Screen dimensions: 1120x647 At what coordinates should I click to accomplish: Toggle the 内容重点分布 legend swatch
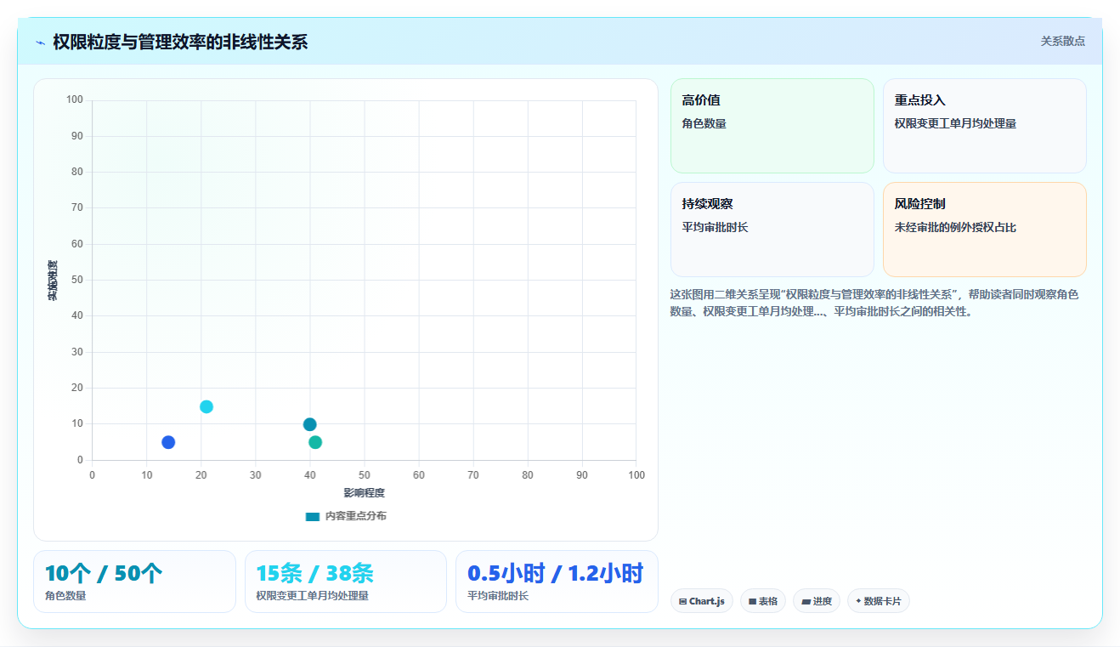(x=313, y=516)
